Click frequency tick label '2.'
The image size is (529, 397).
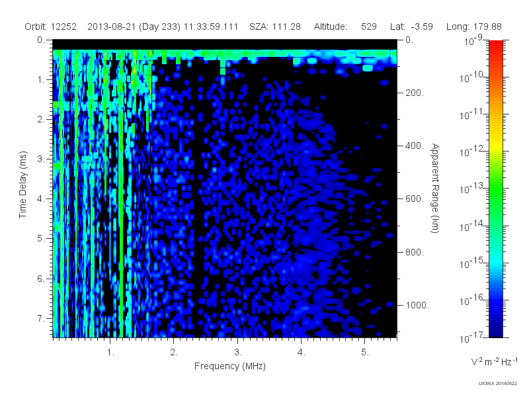click(x=174, y=353)
